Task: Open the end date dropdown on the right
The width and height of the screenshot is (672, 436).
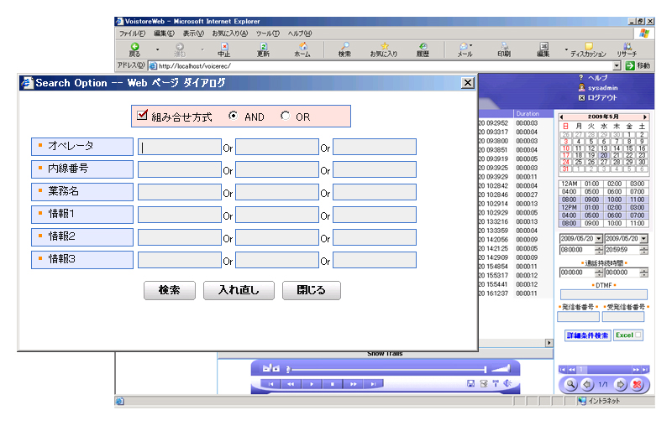Action: 643,239
